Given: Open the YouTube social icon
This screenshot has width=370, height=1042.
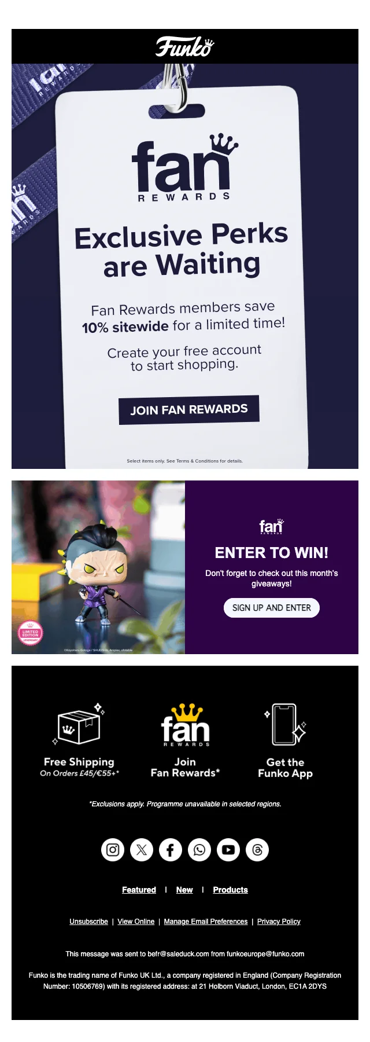Looking at the screenshot, I should pos(228,850).
